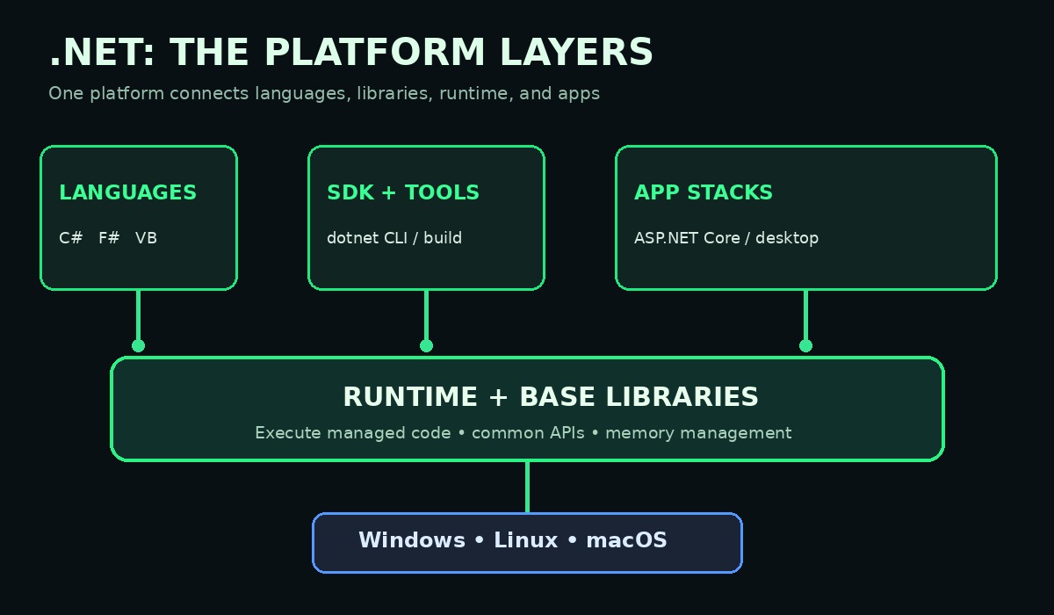Select the "ASP.NET Core / desktop" text

726,238
